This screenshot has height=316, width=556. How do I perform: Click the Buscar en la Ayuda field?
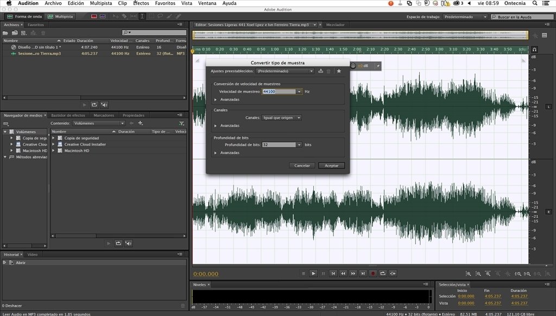coord(522,17)
